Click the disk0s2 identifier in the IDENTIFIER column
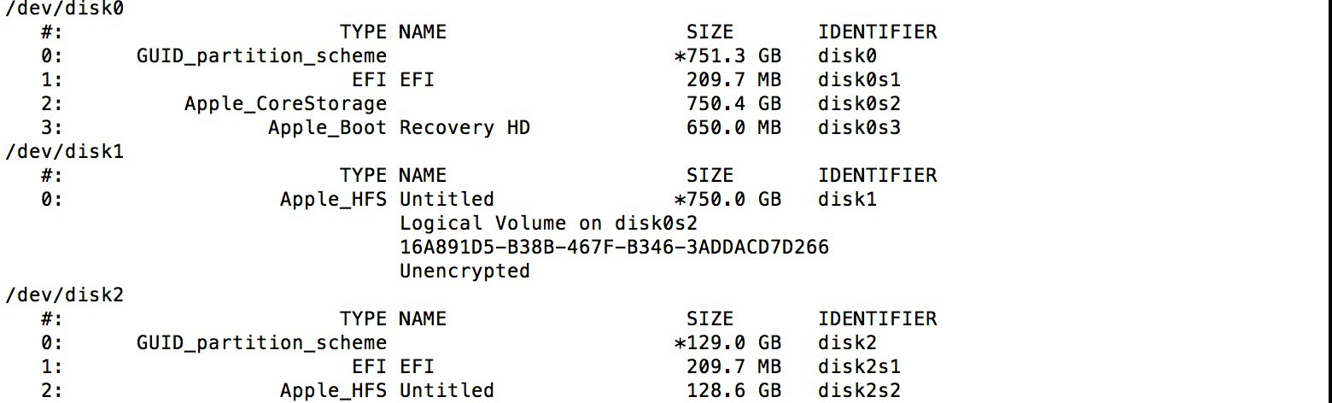 click(x=860, y=104)
